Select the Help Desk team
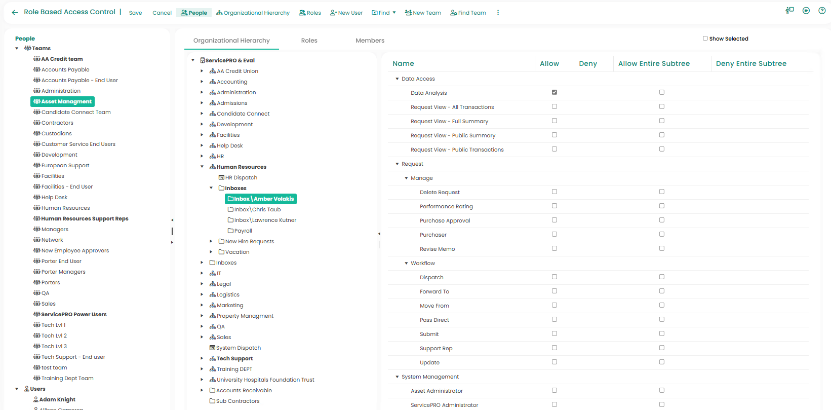 coord(54,197)
